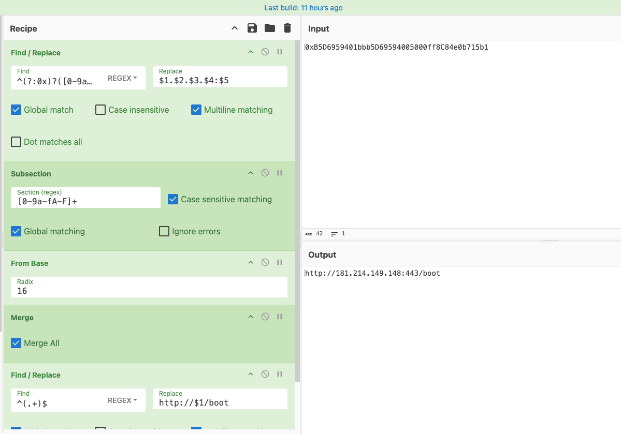
Task: Open REGEX dropdown in last Find field
Action: 122,400
